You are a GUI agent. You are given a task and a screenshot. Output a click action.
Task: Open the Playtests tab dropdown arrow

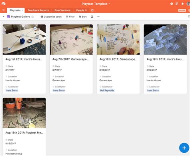pyautogui.click(x=22, y=10)
